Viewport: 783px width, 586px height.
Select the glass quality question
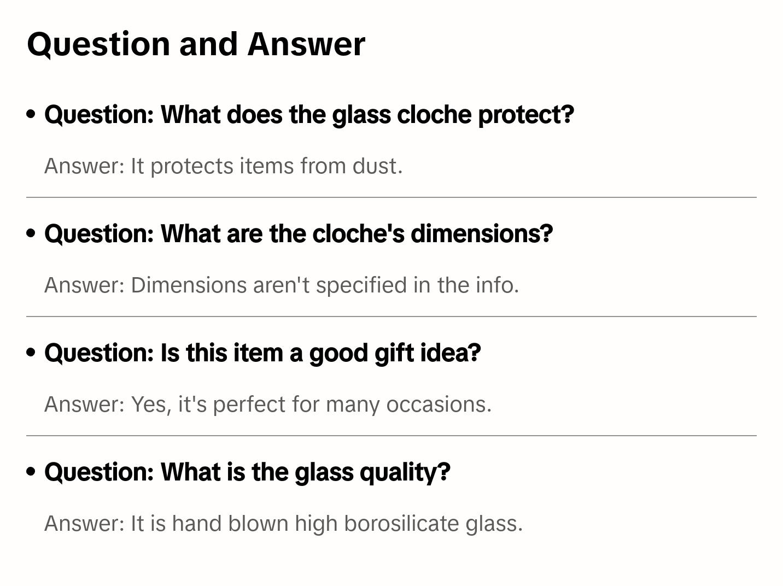coord(247,472)
